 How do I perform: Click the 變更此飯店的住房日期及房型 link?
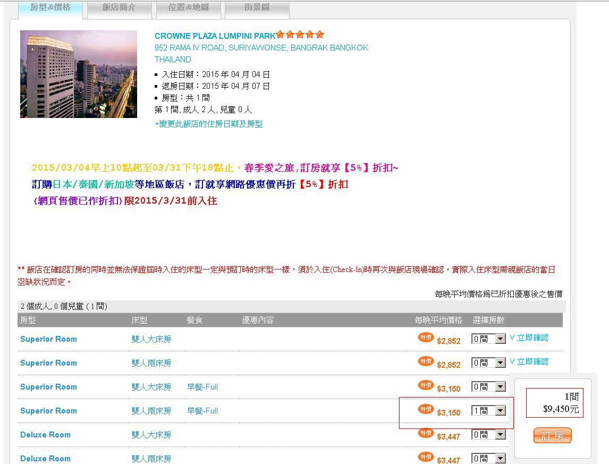point(209,124)
